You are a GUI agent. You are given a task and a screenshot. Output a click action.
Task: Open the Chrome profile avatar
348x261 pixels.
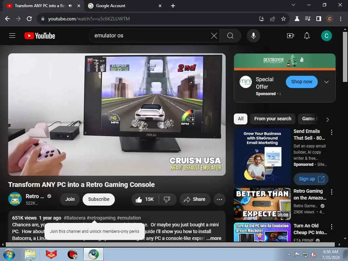coord(329,19)
